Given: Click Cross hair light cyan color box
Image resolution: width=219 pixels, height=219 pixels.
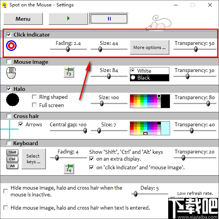Looking at the screenshot, I should (x=165, y=128).
